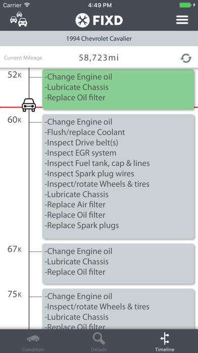The image size is (198, 353).
Task: Open the 67K maintenance card
Action: tap(118, 264)
